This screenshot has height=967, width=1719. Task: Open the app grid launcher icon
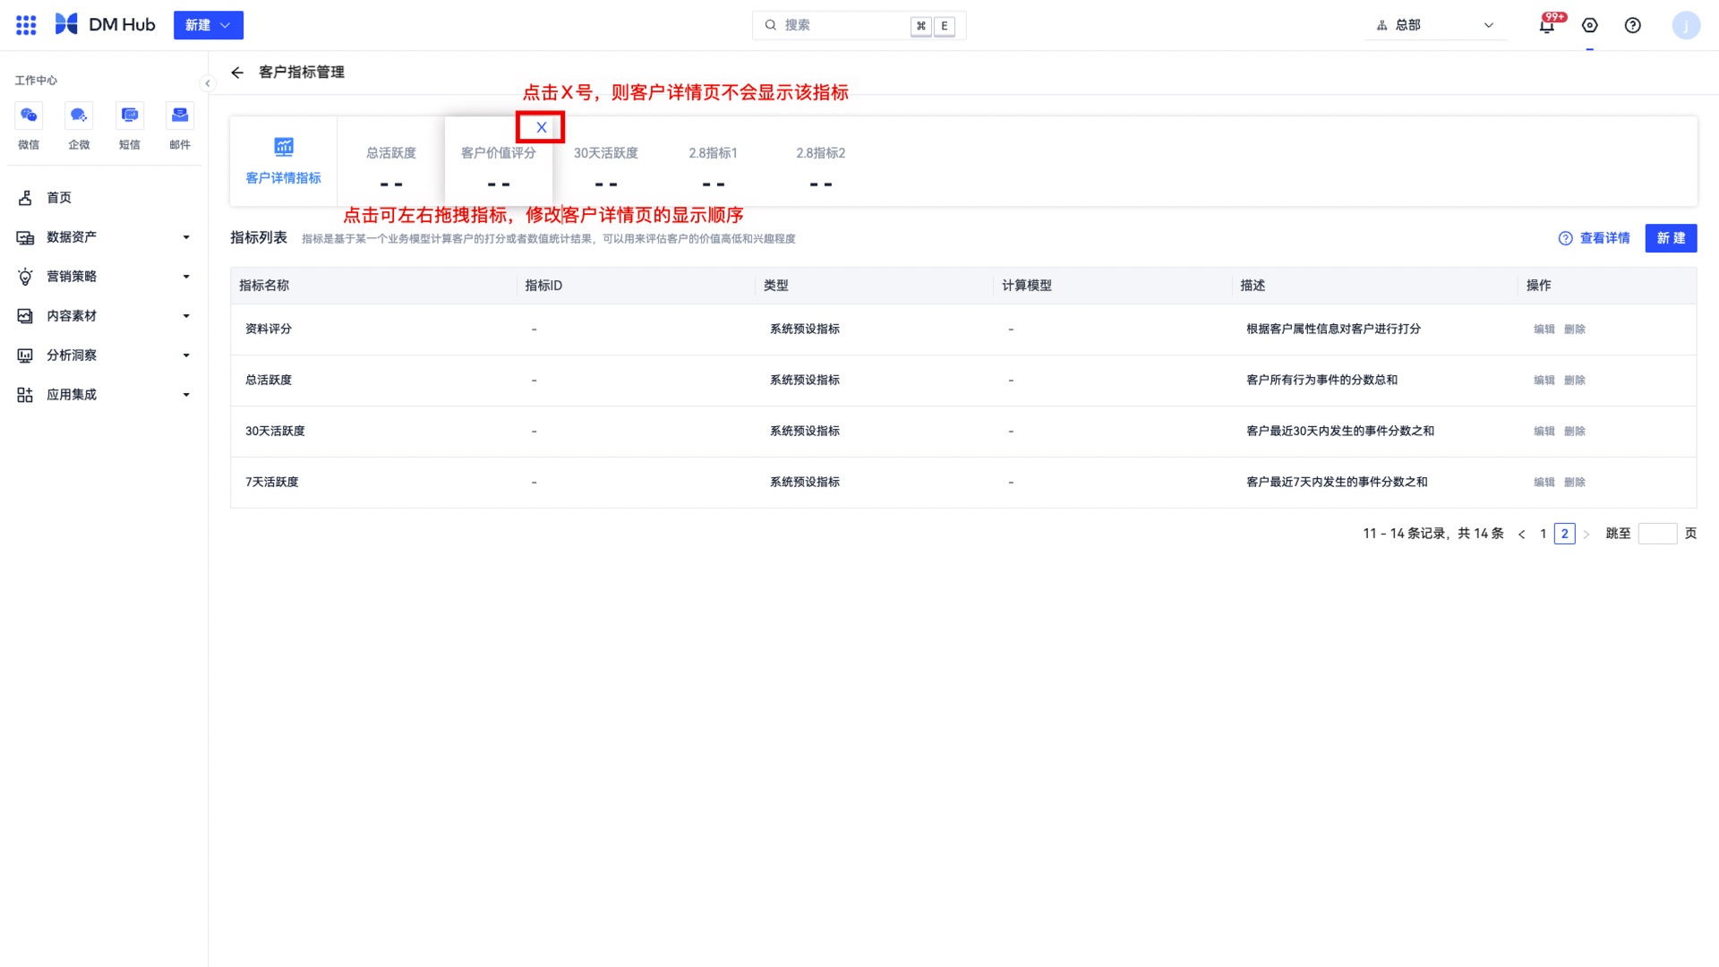(x=26, y=25)
